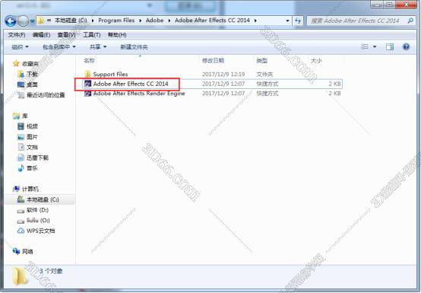Sort by the 修改日期 column header
Image resolution: width=421 pixels, height=293 pixels.
point(213,61)
